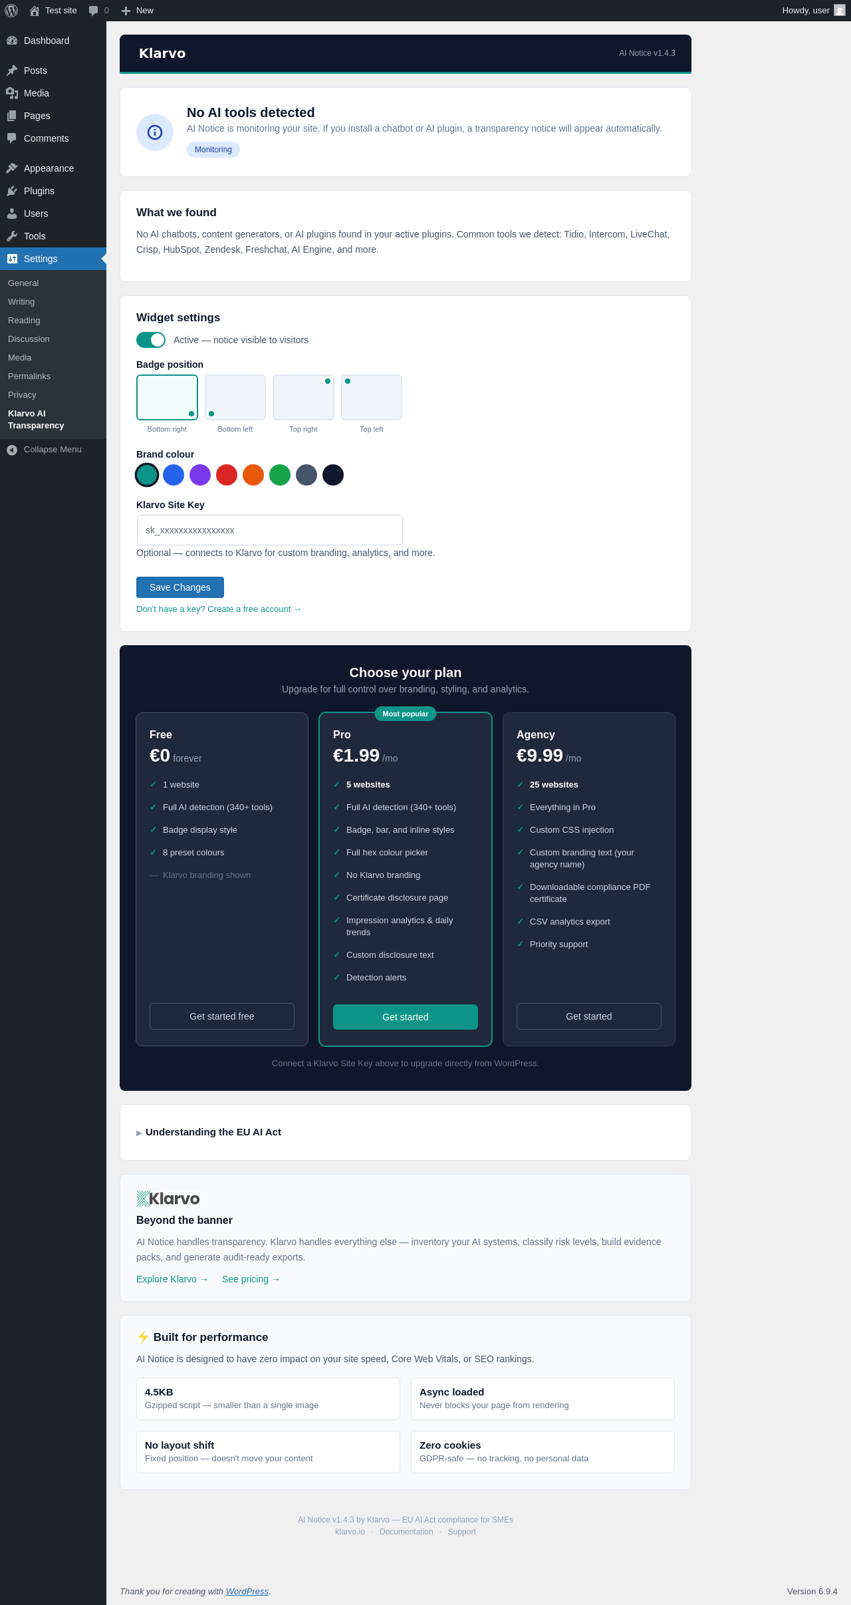
Task: Click the Posts pin icon
Action: [x=12, y=71]
